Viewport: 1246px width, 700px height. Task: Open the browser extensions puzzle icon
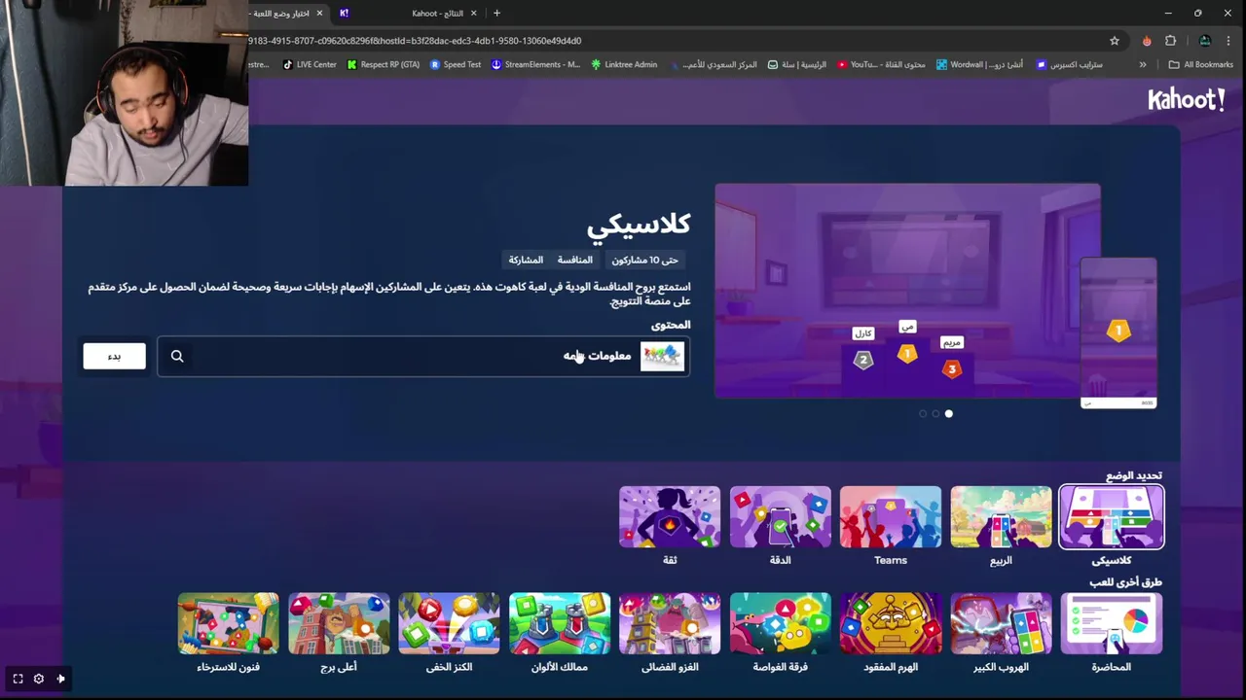1171,41
